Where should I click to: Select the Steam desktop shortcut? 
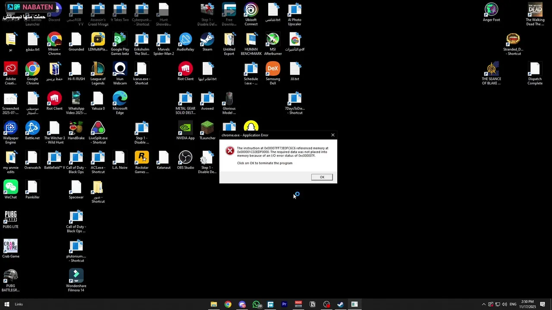click(207, 42)
